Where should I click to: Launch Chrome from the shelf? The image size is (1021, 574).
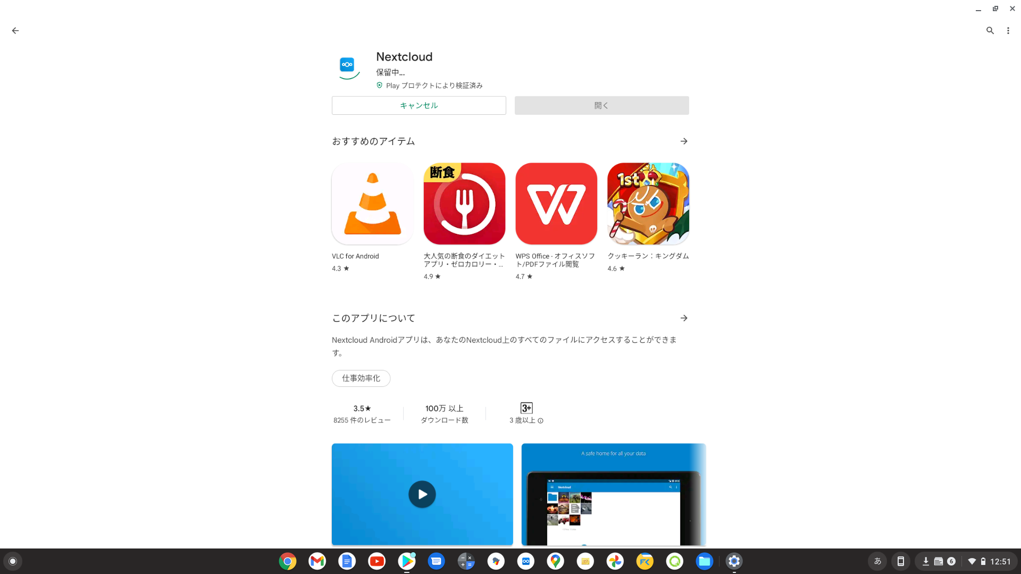click(x=288, y=561)
